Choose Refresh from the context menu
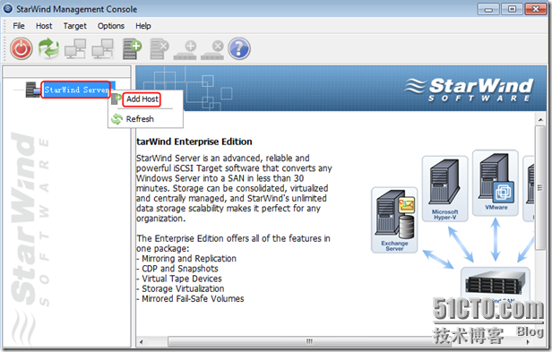Screen dimensions: 552x352 (x=140, y=119)
